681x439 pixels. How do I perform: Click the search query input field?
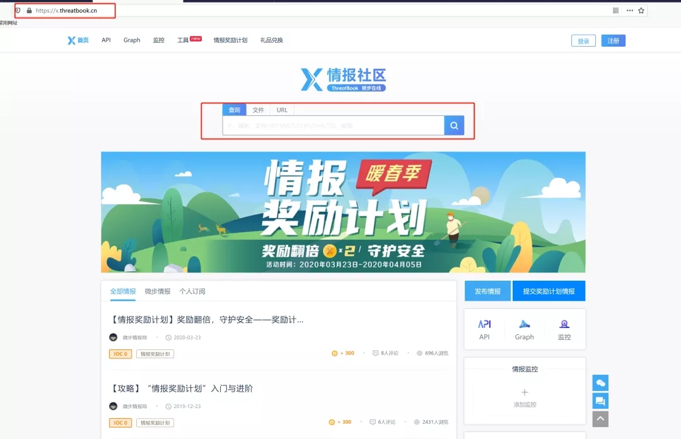334,126
